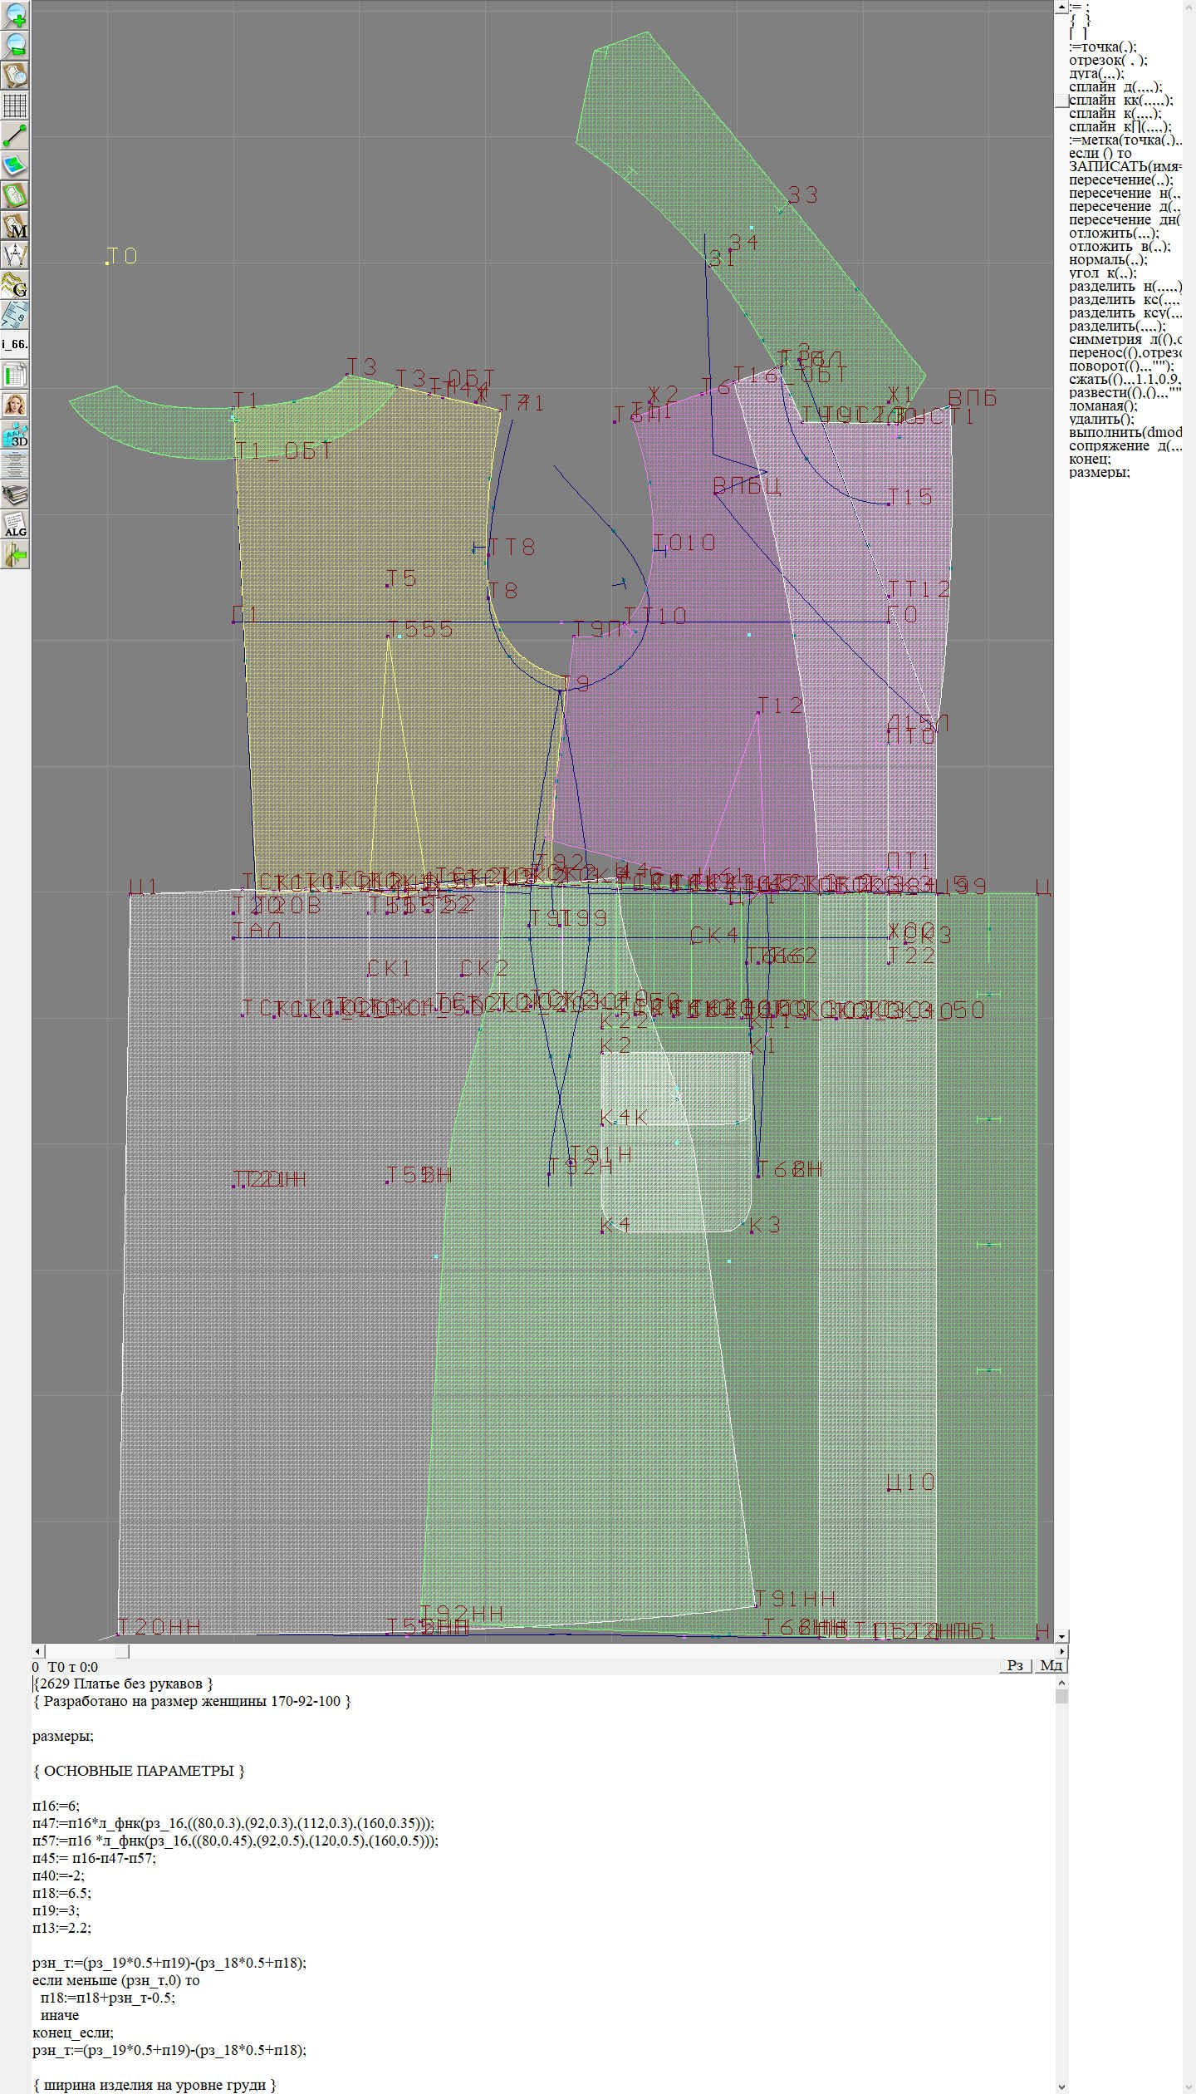Click the 3D view icon
The image size is (1196, 2094).
(15, 435)
